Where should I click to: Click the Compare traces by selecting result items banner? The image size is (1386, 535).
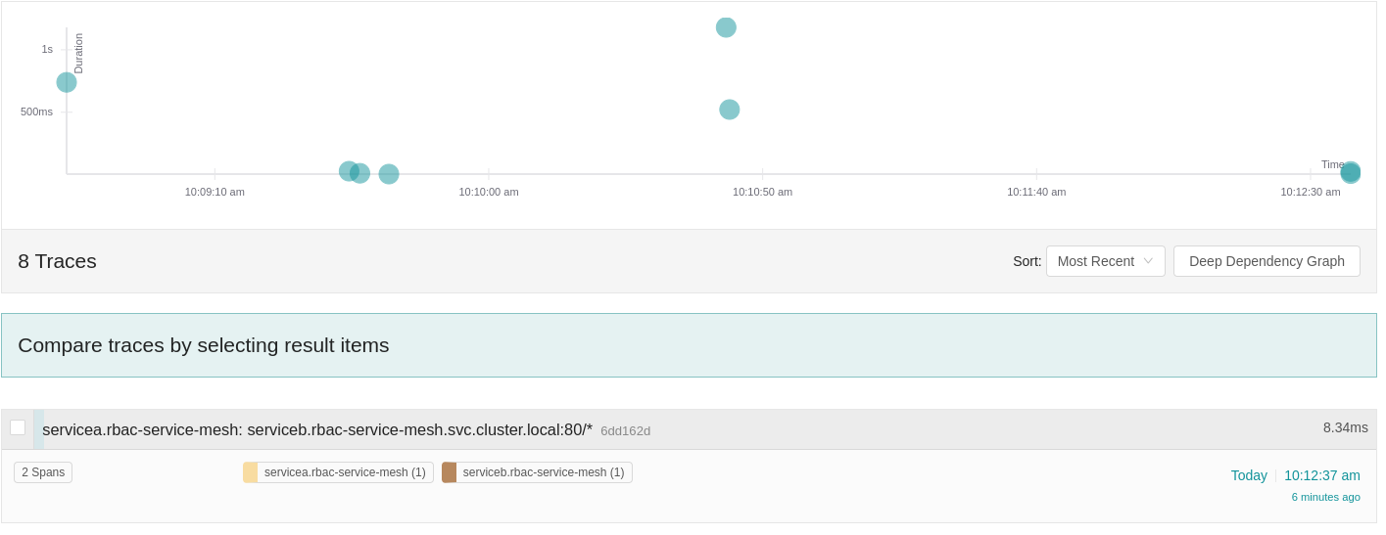689,345
